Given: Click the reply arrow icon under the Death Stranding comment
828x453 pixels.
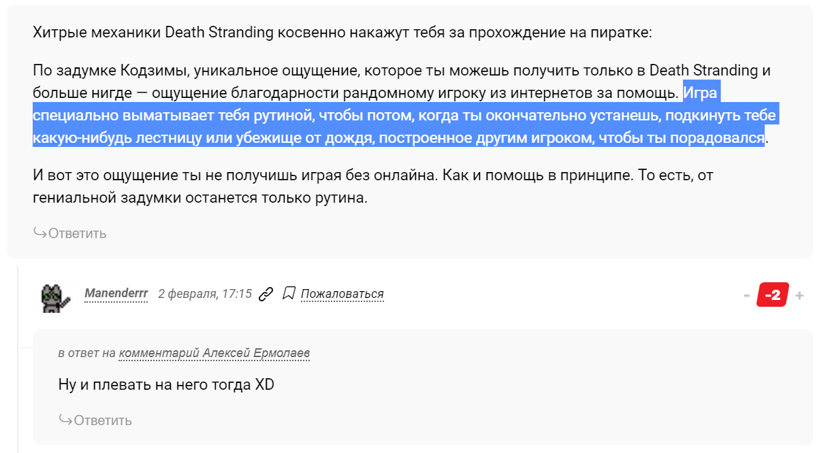Looking at the screenshot, I should tap(40, 233).
